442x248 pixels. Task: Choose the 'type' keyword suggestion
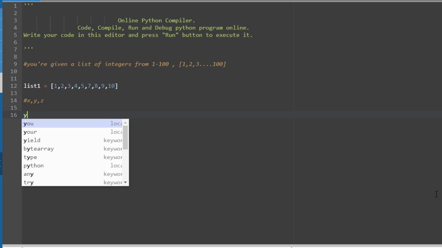click(x=73, y=157)
